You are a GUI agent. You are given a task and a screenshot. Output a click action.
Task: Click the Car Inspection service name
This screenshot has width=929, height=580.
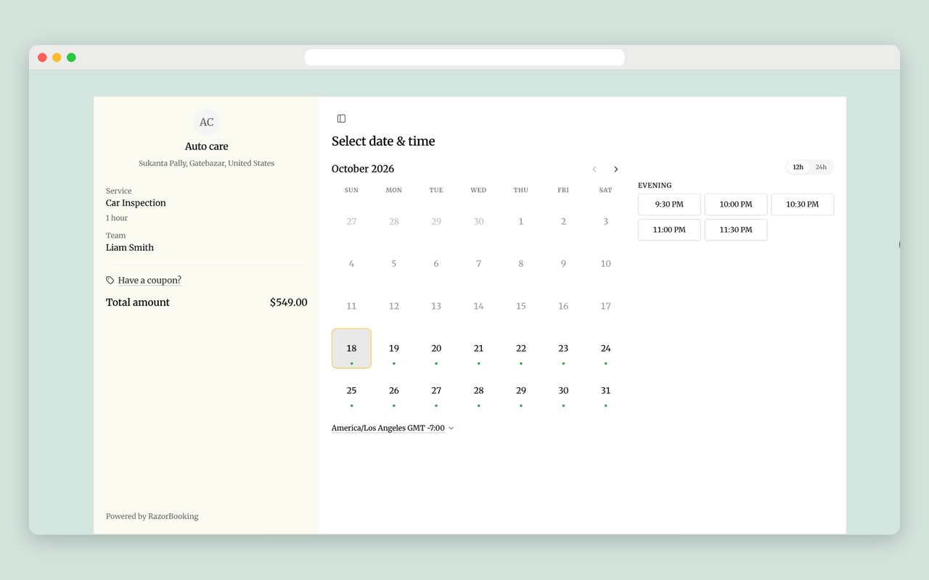(x=136, y=203)
